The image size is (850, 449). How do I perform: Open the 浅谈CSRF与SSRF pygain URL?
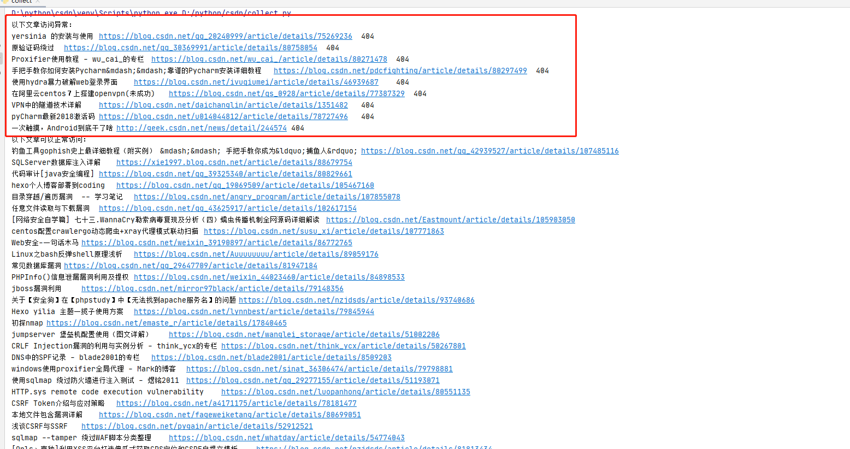tap(197, 426)
